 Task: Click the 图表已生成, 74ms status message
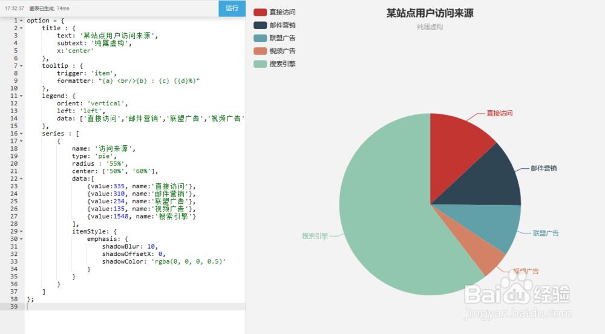tap(50, 8)
